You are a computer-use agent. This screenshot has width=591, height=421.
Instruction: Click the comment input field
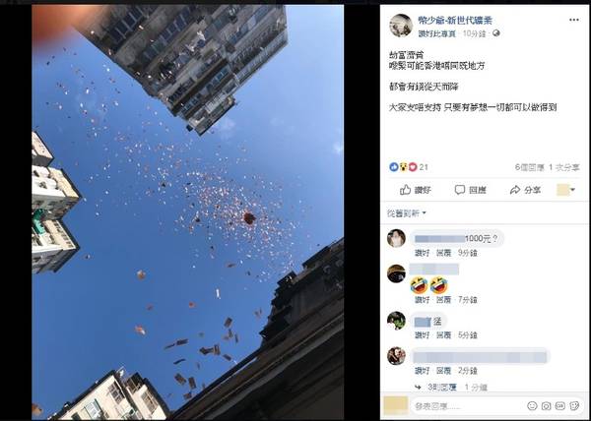click(x=469, y=406)
